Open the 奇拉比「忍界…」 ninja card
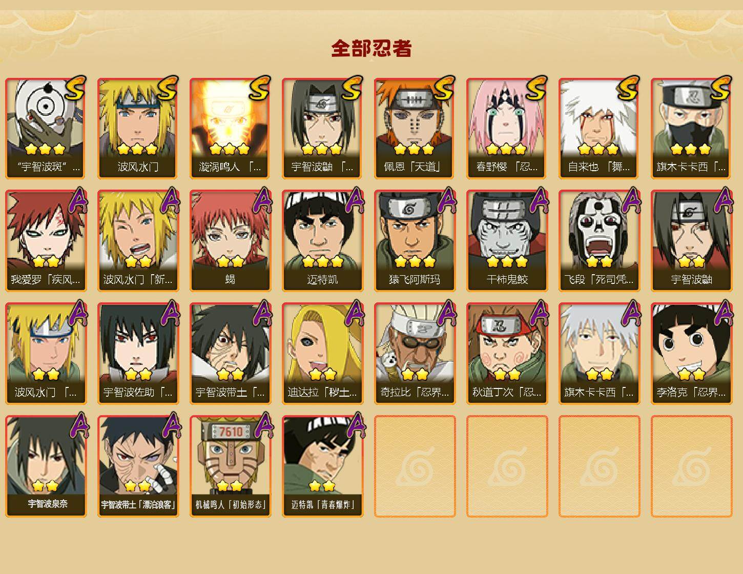 (415, 354)
